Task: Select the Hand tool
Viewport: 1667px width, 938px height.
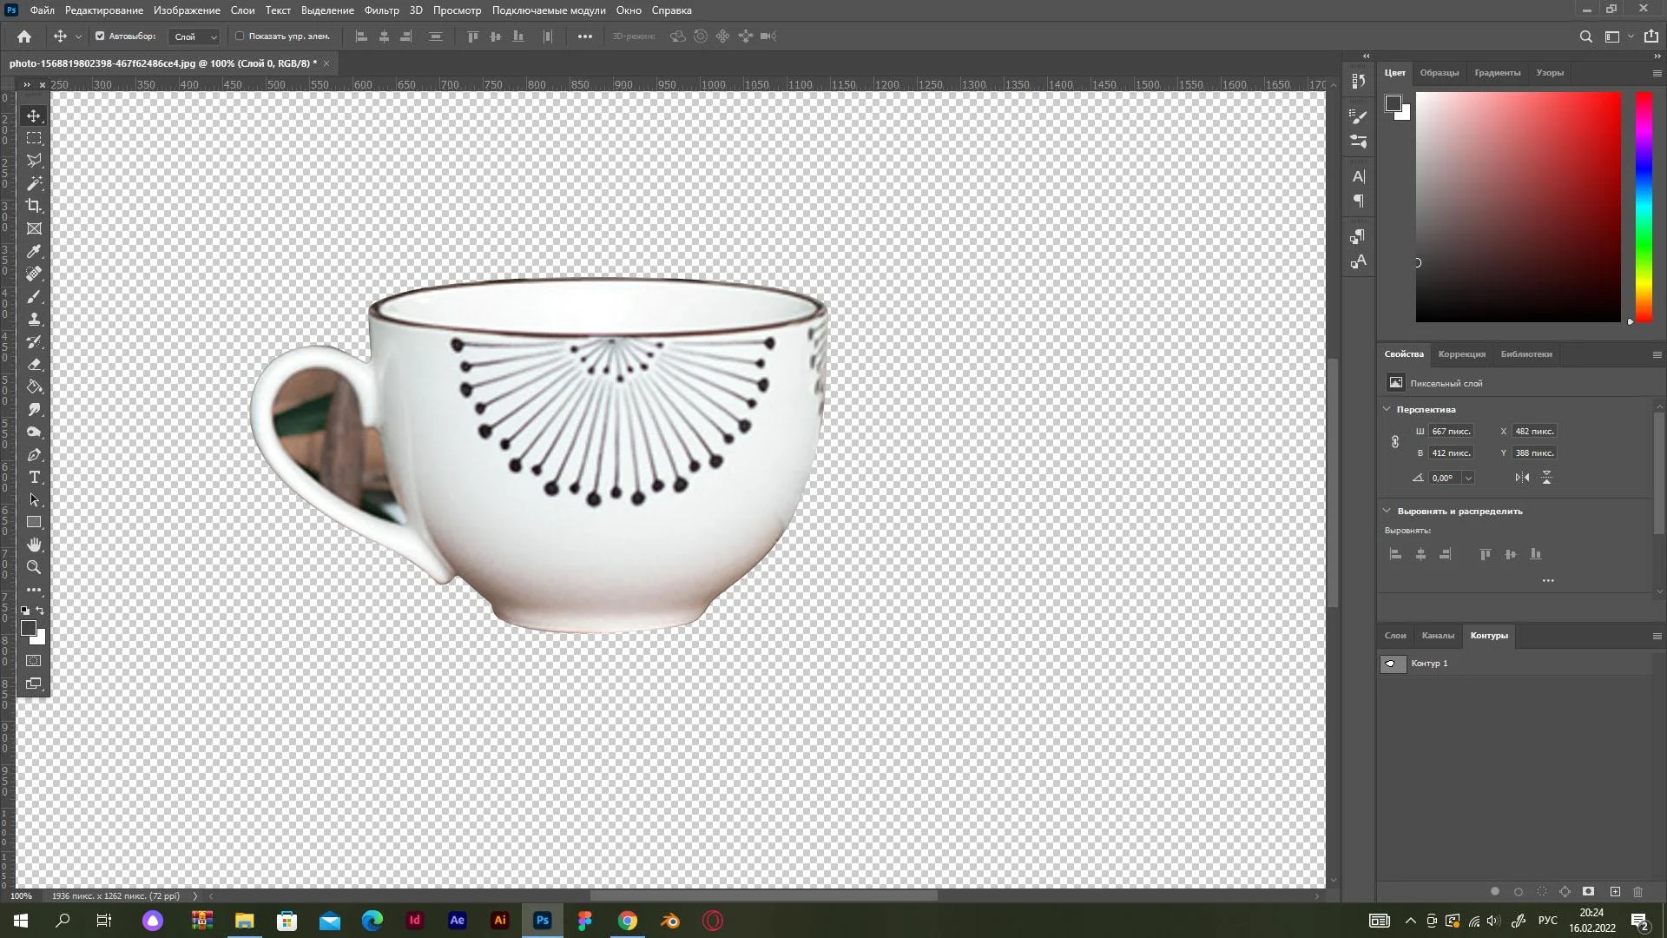Action: [x=34, y=545]
